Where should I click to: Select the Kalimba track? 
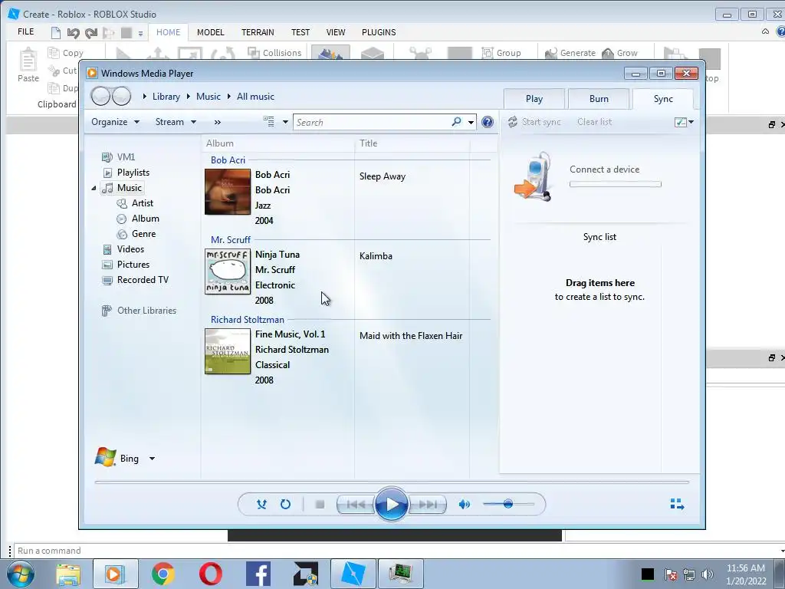(376, 256)
